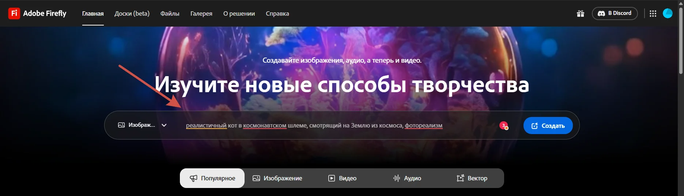
Task: Switch to the Вектор category tab
Action: (x=472, y=178)
